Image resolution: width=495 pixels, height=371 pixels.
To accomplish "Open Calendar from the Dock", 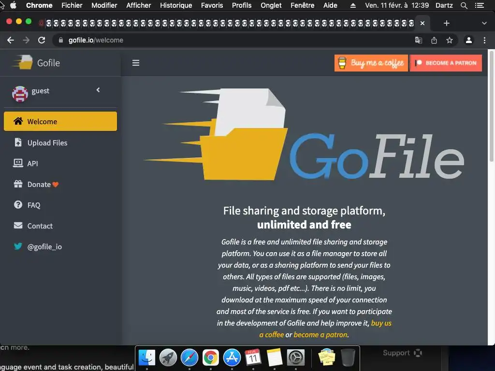I will (x=253, y=357).
